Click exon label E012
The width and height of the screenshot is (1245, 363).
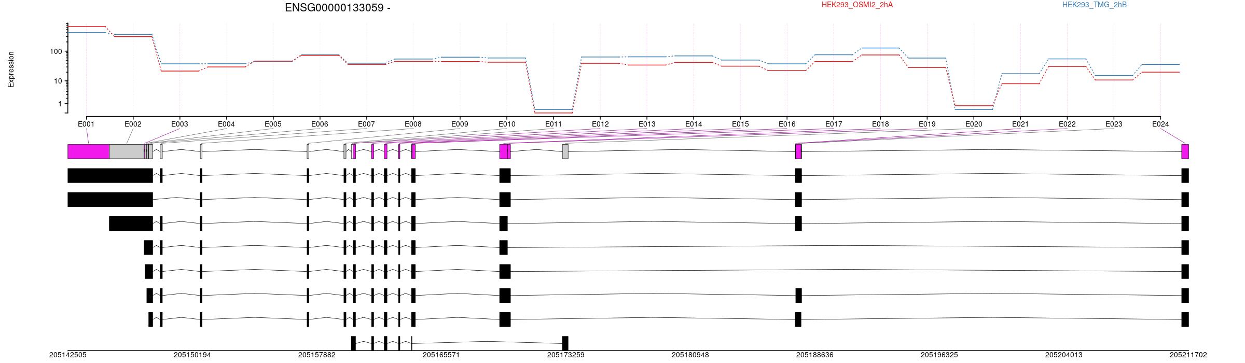tap(600, 124)
